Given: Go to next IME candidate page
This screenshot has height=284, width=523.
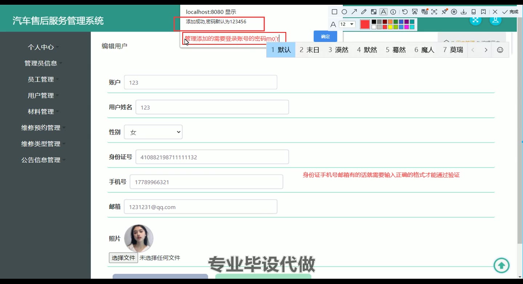Looking at the screenshot, I should (486, 50).
